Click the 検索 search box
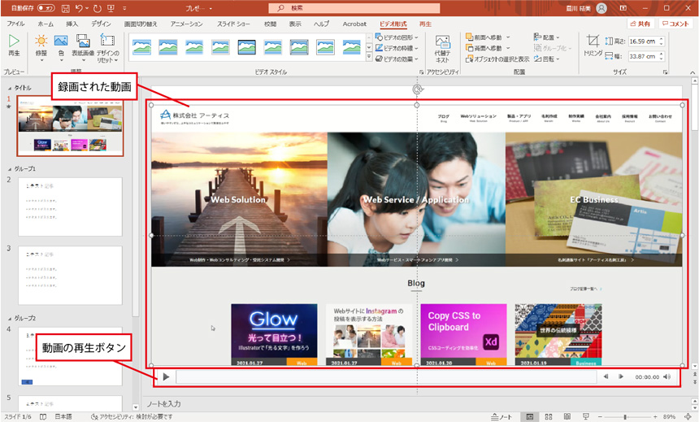The image size is (699, 422). coord(354,8)
